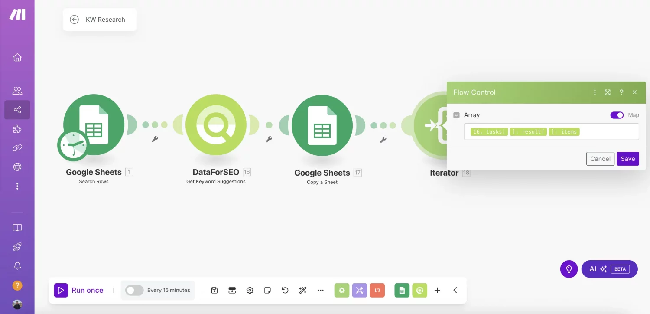
Task: Click the Run once button
Action: [x=79, y=290]
